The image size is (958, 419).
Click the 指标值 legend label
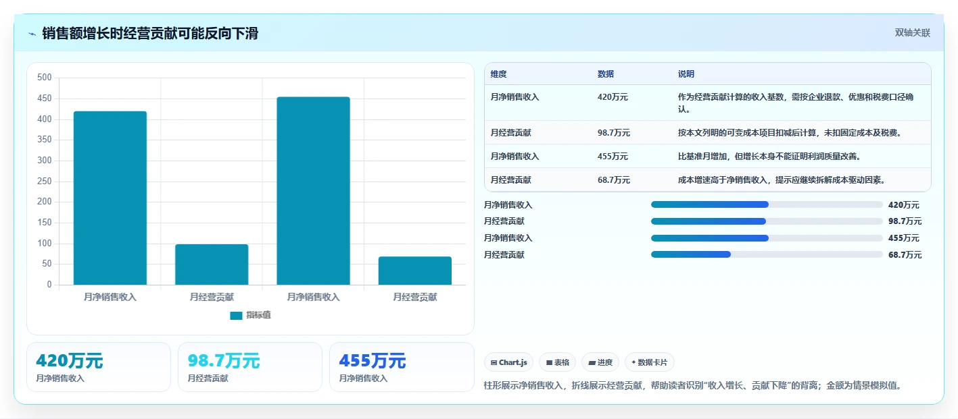click(258, 316)
